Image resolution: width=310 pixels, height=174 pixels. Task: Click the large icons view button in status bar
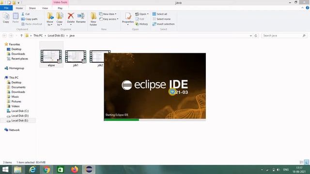307,162
